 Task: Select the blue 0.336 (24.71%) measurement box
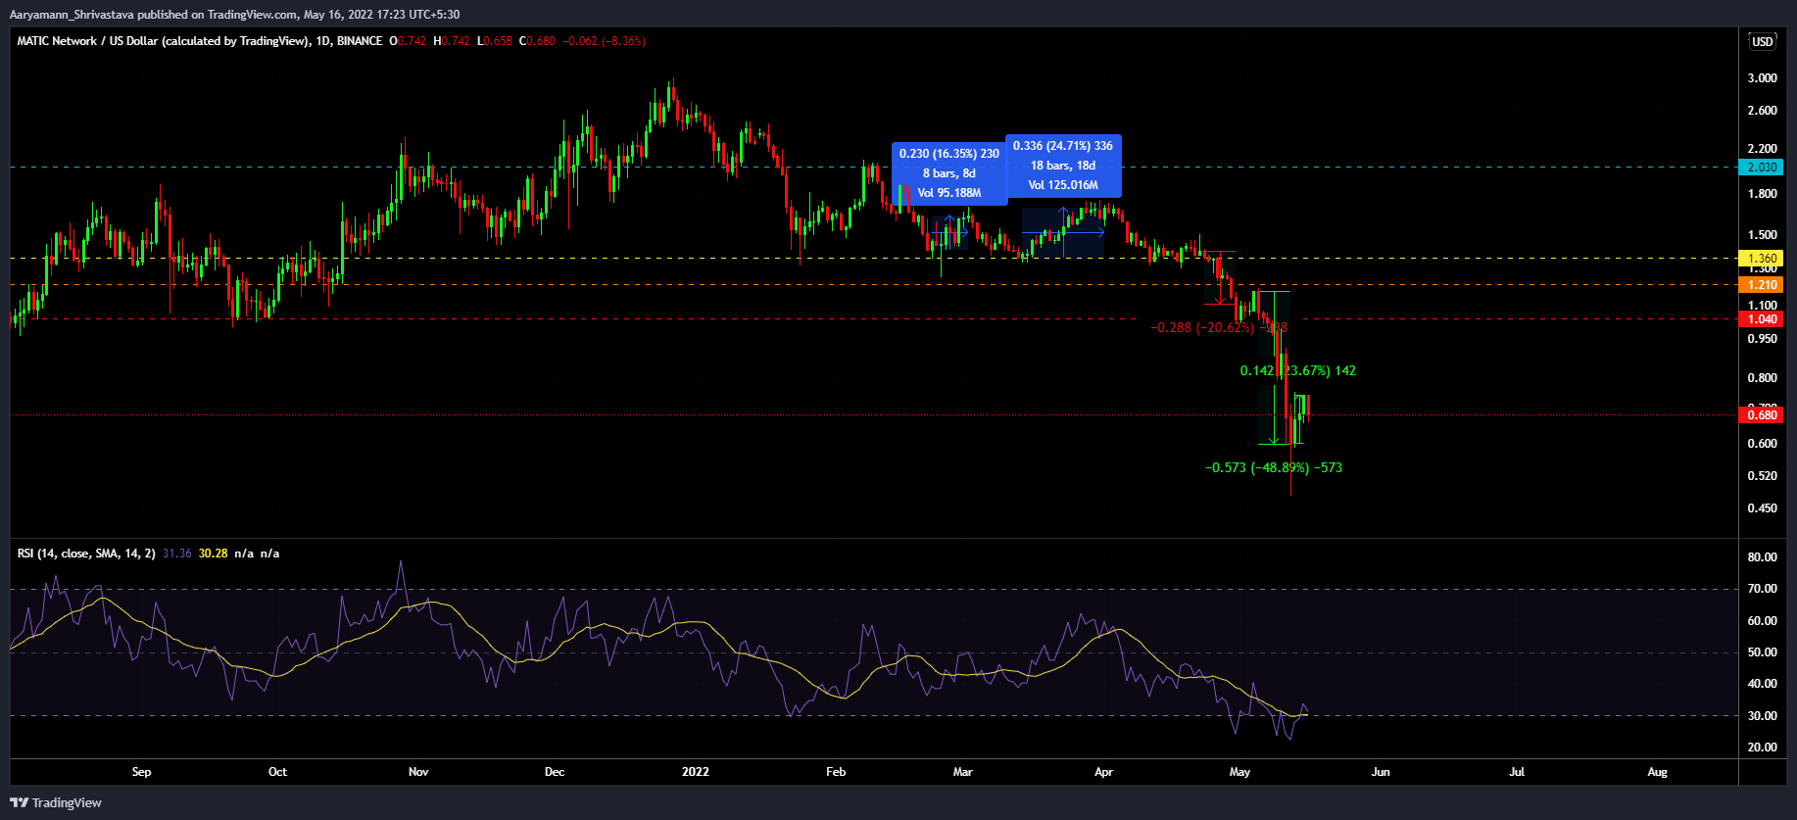coord(1063,166)
